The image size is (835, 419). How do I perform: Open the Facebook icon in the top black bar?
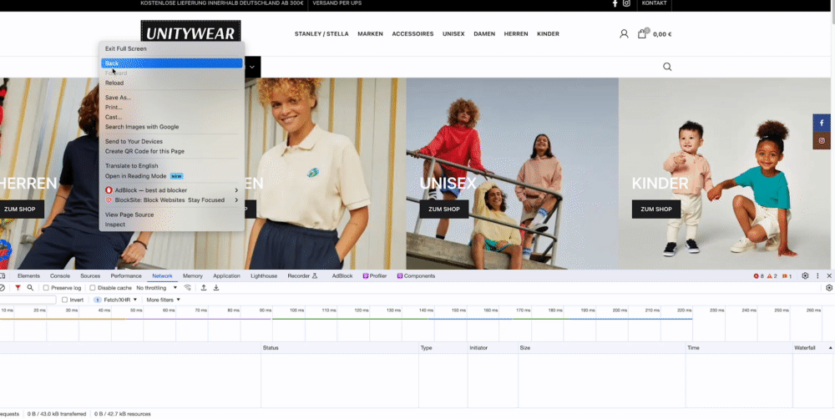point(615,3)
